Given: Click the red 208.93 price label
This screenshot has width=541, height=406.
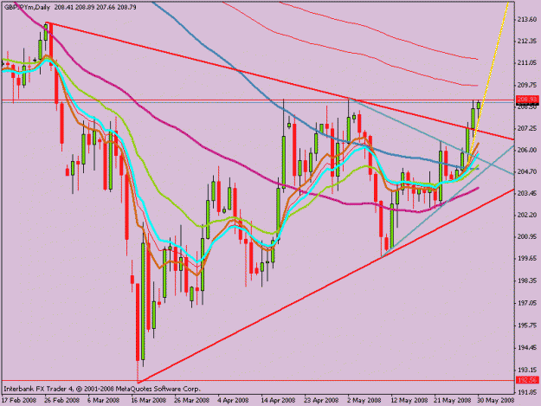Looking at the screenshot, I should tap(527, 100).
